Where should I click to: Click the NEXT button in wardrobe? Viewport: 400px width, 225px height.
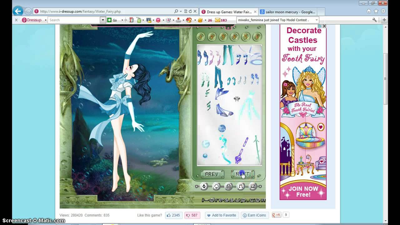pyautogui.click(x=242, y=174)
